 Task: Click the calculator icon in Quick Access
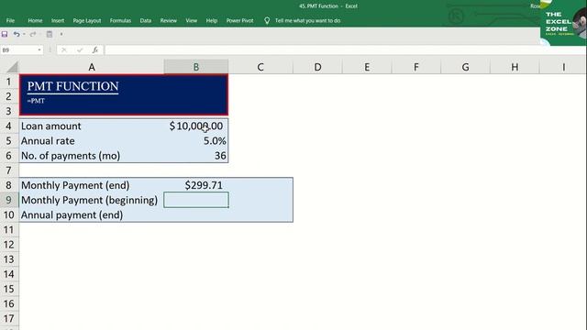(50, 34)
